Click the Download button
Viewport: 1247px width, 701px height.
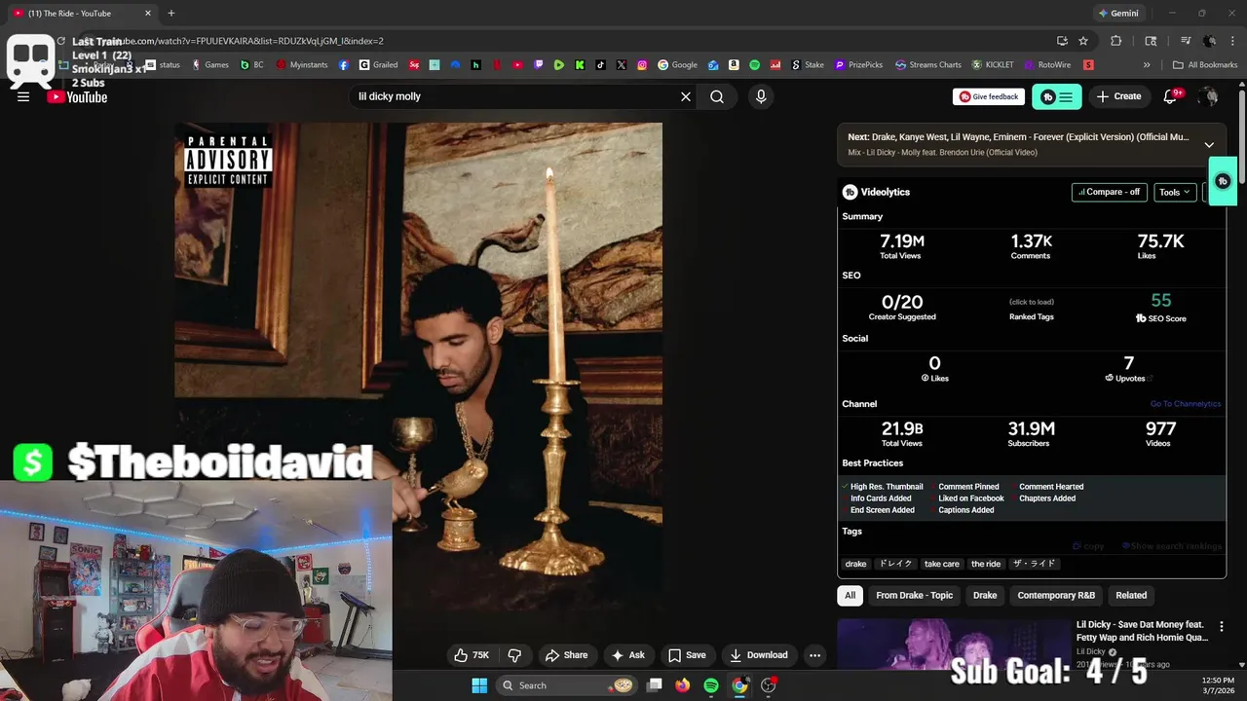[759, 655]
